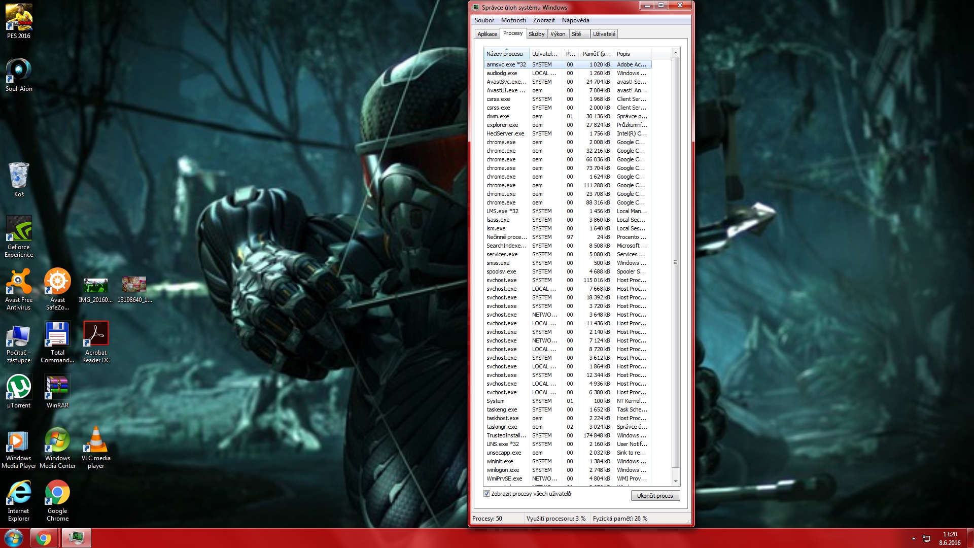Open the PES 2016 desktop icon
974x548 pixels.
click(19, 17)
